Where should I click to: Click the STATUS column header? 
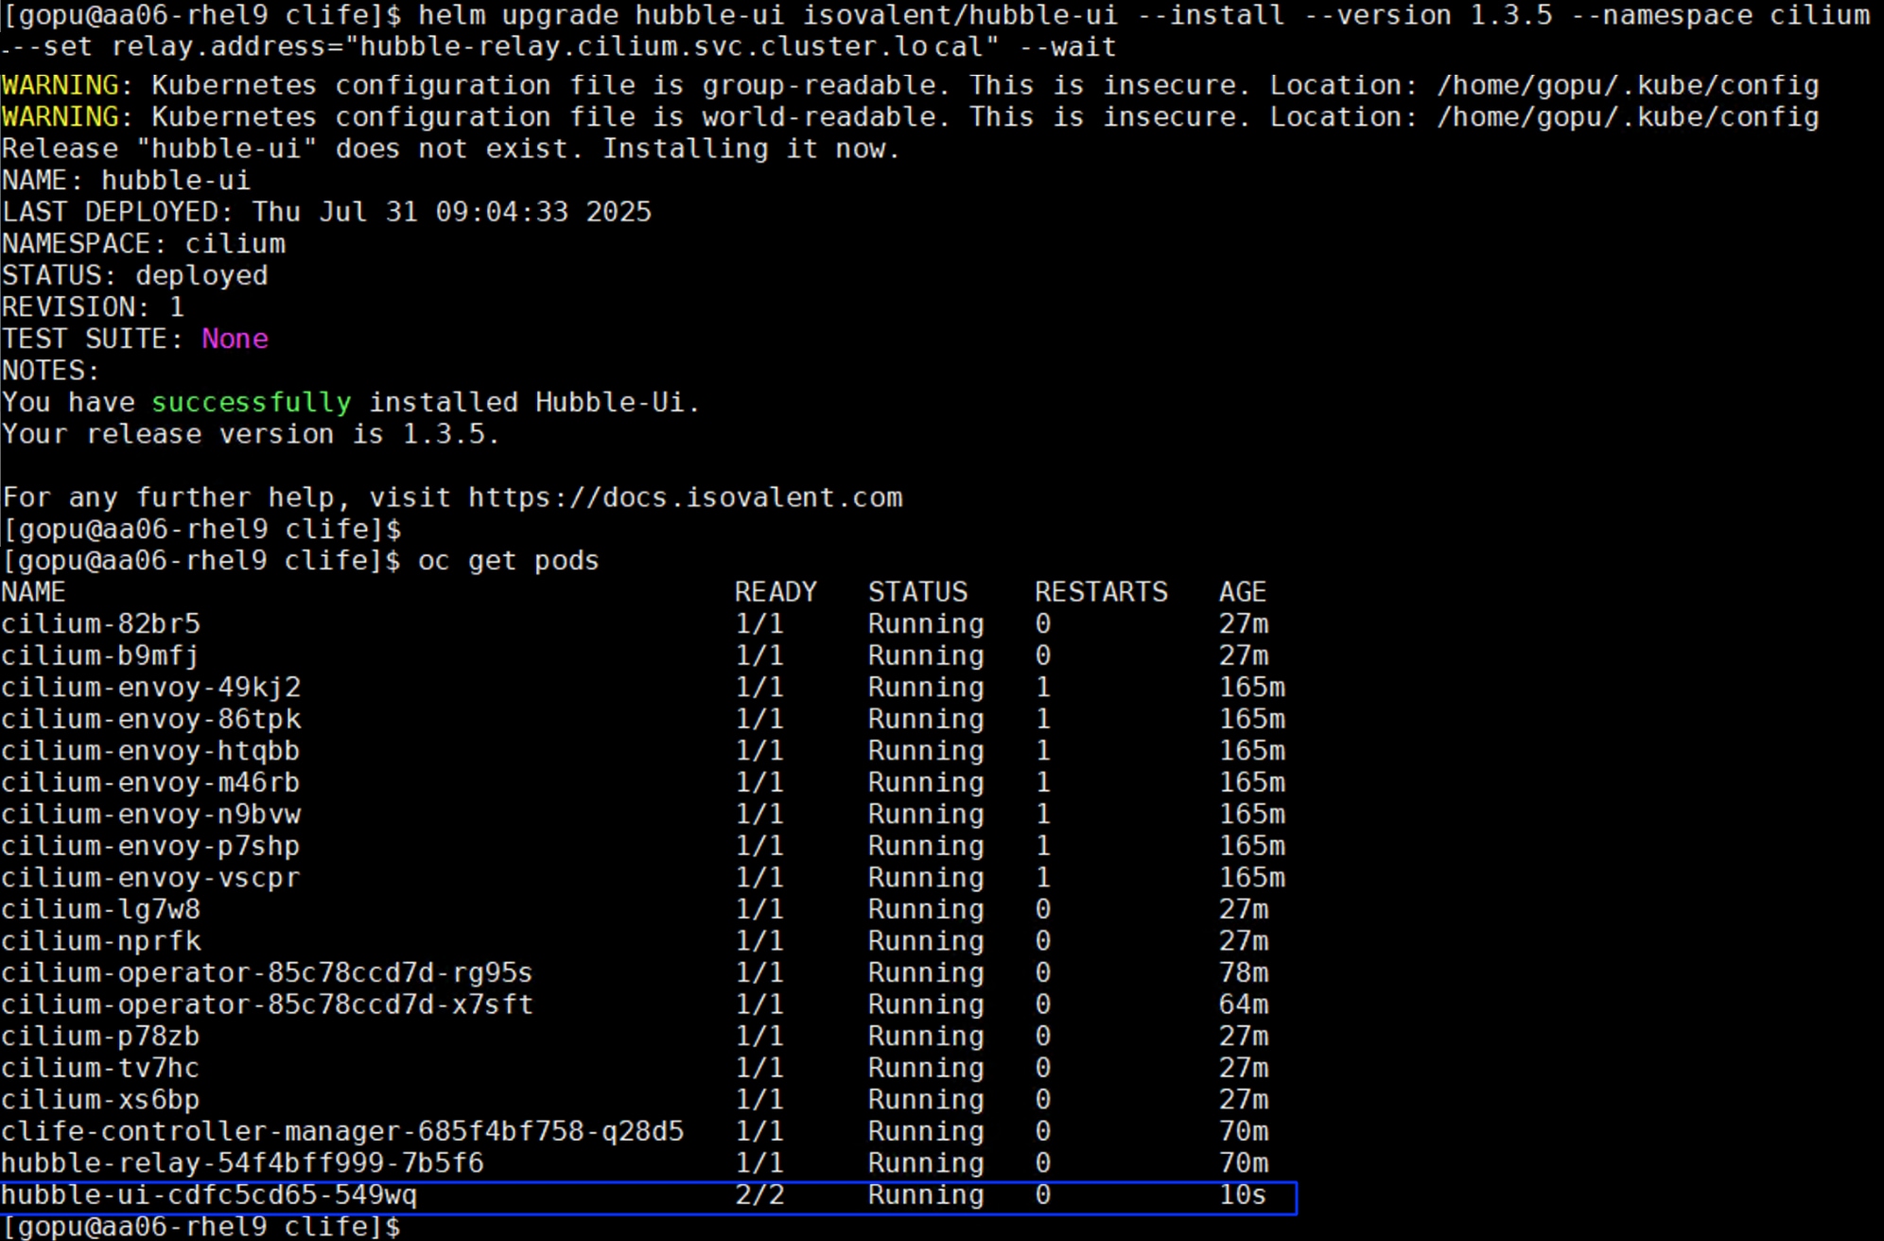click(917, 592)
